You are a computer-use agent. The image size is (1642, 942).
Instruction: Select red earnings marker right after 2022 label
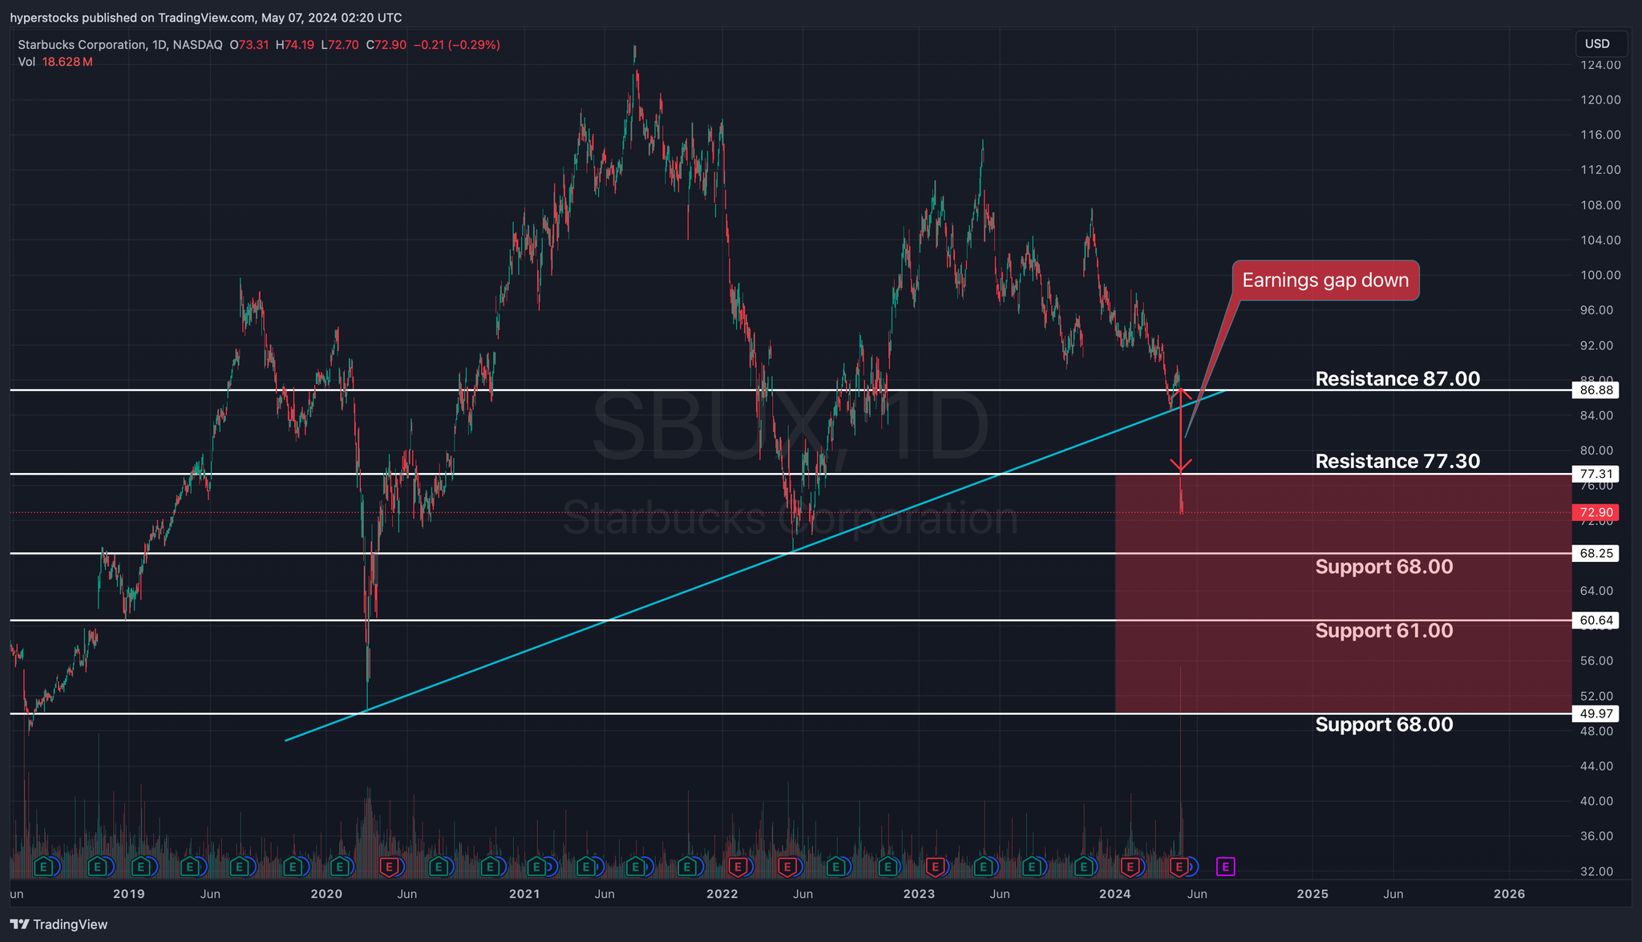click(738, 867)
